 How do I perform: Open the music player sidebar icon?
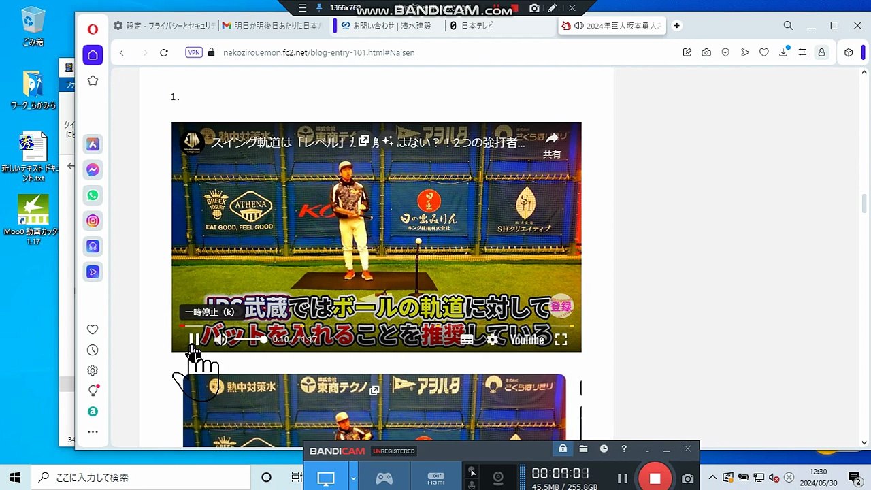point(93,246)
